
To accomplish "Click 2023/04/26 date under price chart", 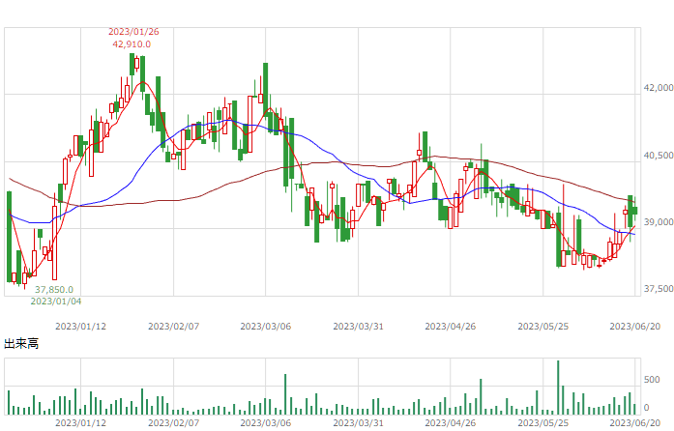I will tap(451, 327).
